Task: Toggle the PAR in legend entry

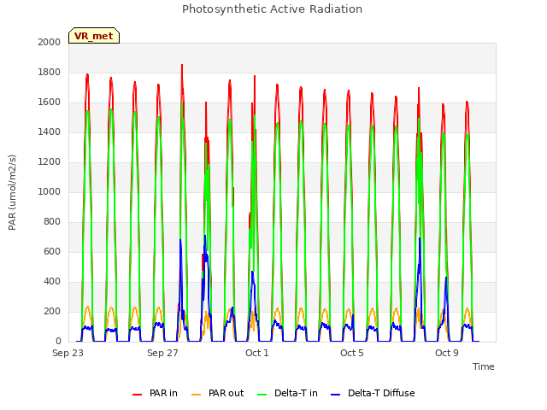Action: (x=155, y=393)
